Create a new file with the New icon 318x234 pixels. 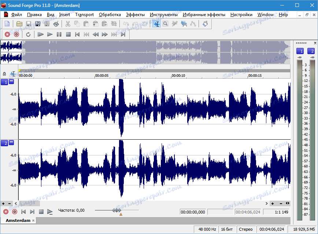tap(7, 24)
